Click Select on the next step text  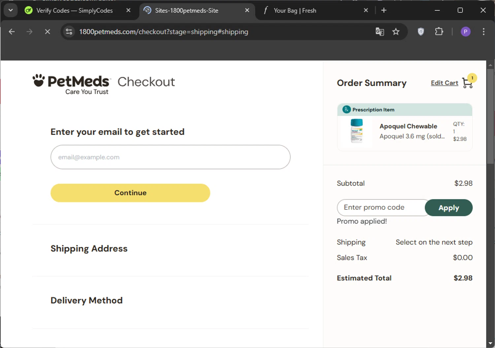tap(434, 242)
